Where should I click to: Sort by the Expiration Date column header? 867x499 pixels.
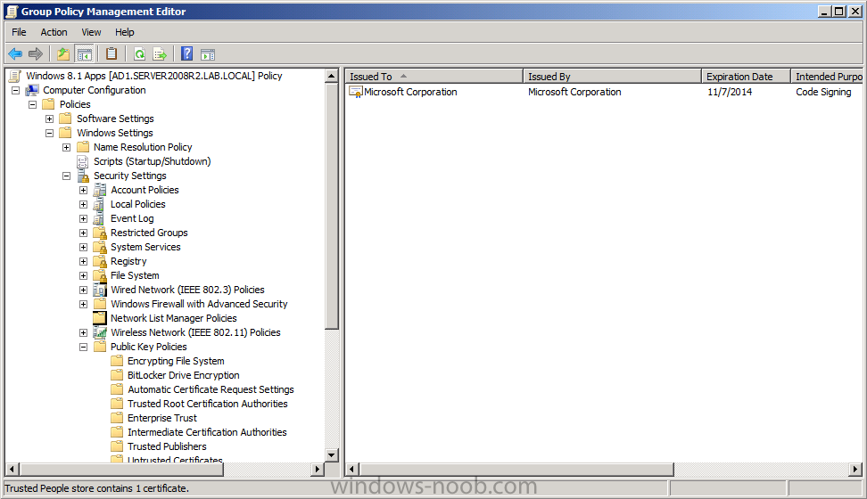click(x=747, y=77)
